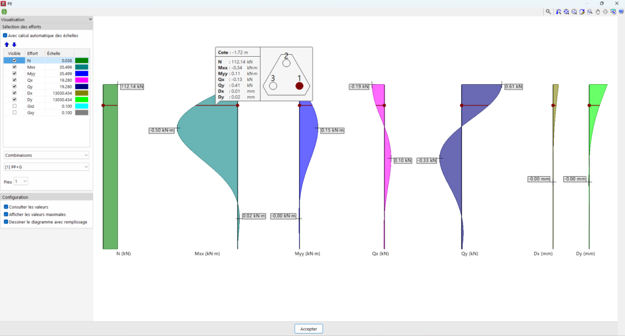Viewport: 625px width, 336px height.
Task: Uncheck visibility of the Qx effort
Action: [15, 80]
